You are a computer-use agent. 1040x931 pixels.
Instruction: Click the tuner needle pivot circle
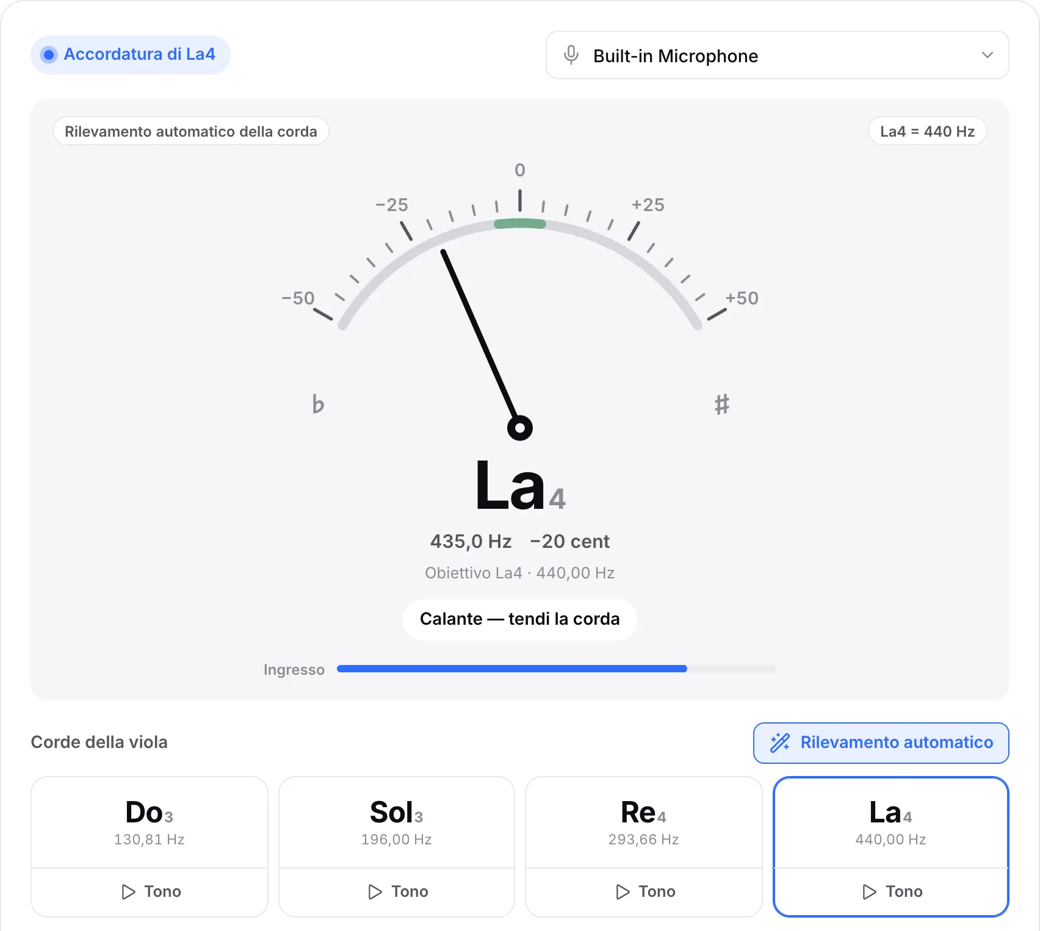[520, 428]
